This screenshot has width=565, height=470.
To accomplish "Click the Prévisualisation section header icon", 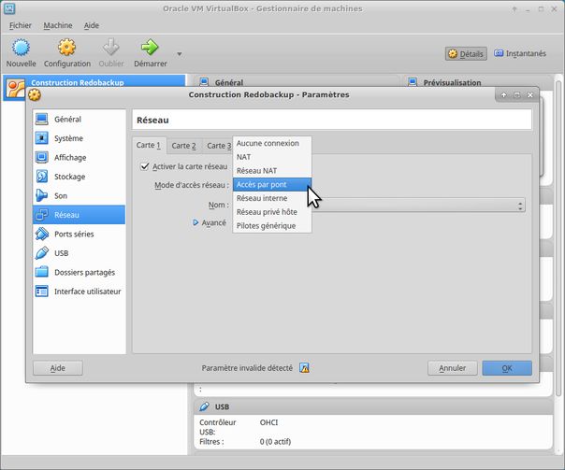I will pyautogui.click(x=413, y=82).
